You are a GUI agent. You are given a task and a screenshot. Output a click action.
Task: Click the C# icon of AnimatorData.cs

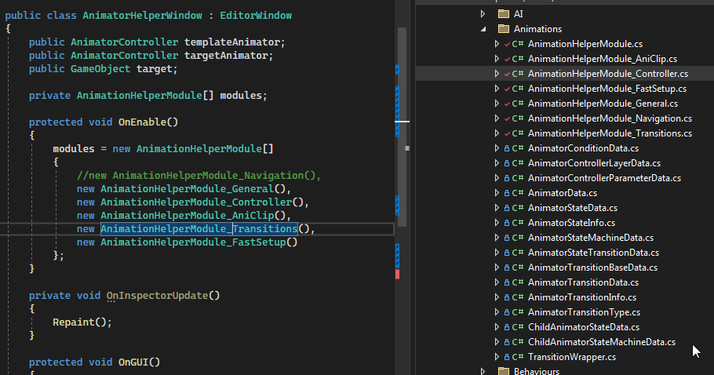(x=518, y=193)
